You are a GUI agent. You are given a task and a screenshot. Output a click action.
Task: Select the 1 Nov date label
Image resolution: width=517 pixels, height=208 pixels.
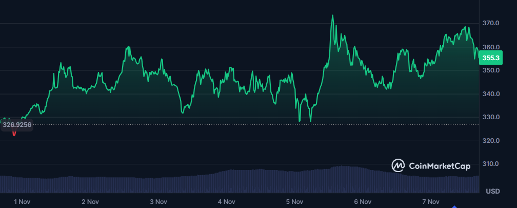pos(23,201)
